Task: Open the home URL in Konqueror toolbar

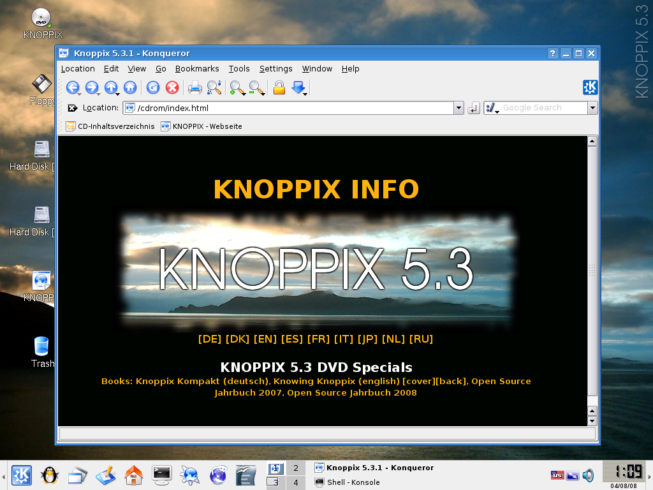Action: click(130, 87)
